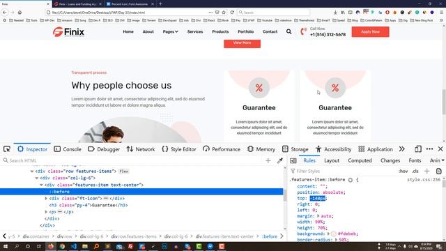This screenshot has height=251, width=446.
Task: Open the Pages dropdown menu
Action: (x=170, y=31)
